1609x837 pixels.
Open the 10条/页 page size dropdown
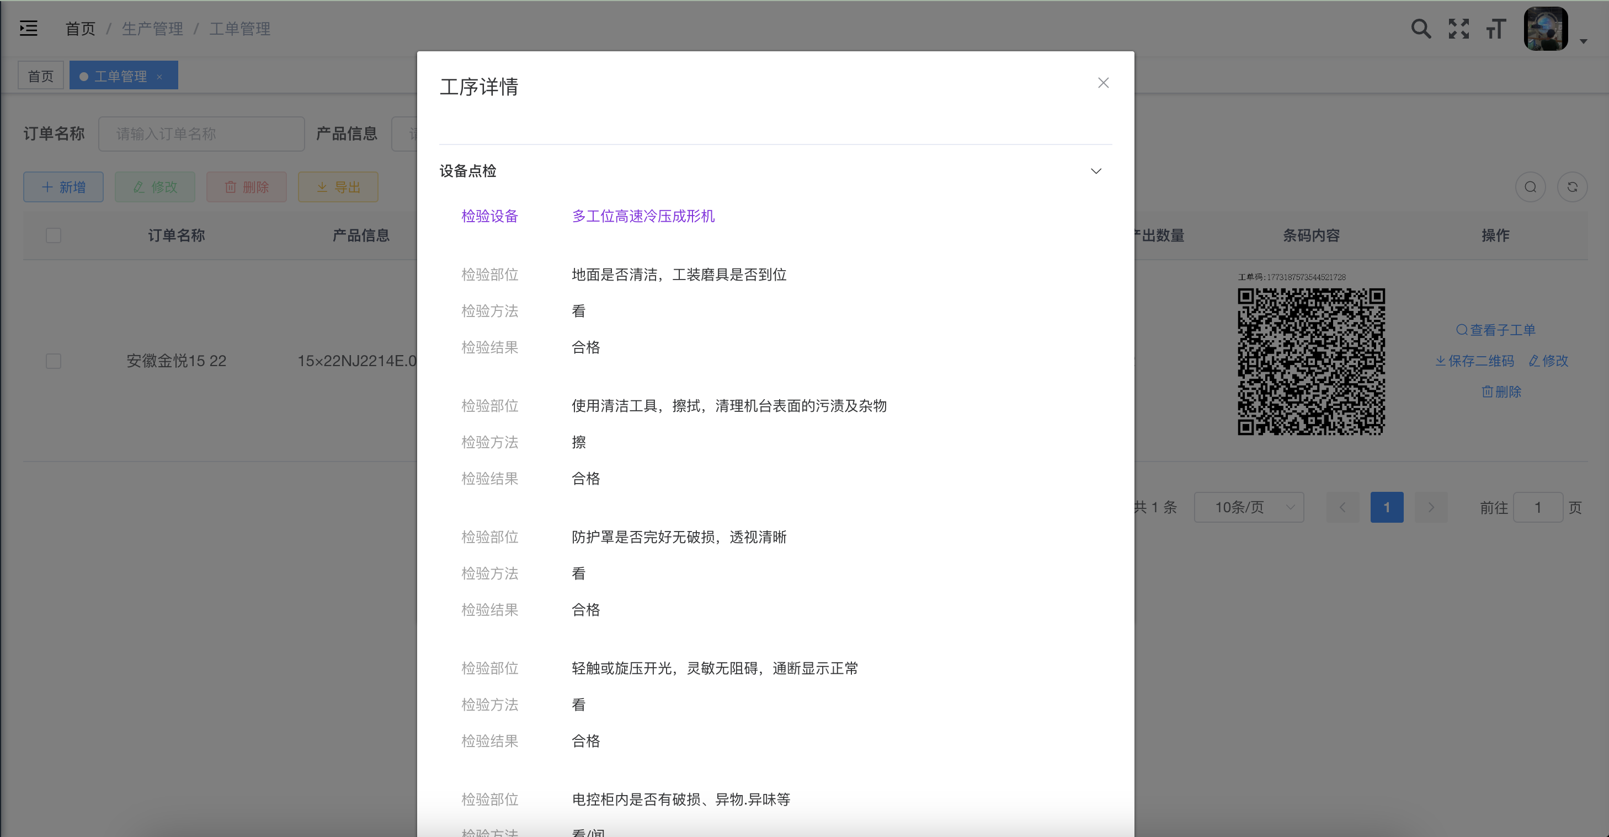tap(1249, 507)
